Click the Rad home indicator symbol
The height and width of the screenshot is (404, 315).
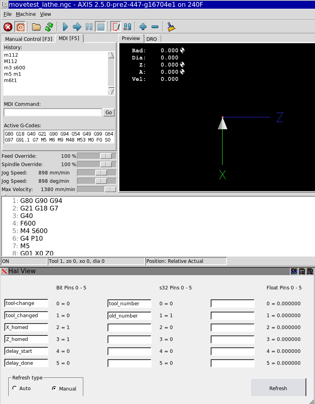182,50
